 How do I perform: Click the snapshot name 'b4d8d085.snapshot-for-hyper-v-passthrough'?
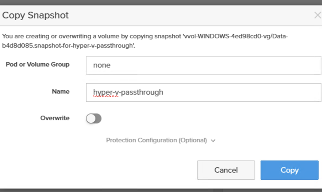coord(69,46)
